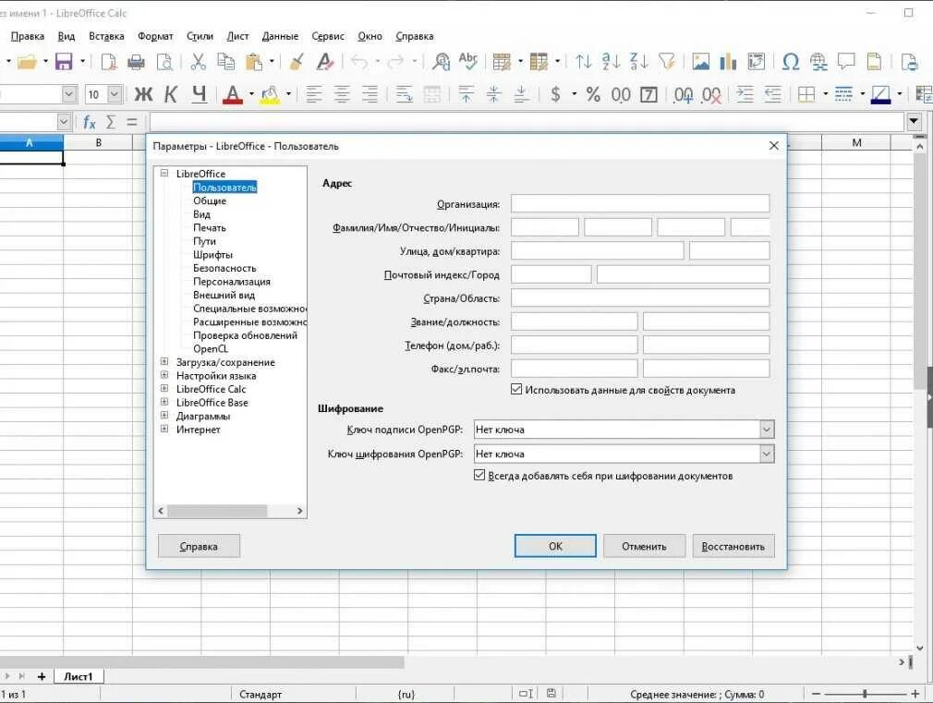Click the Paste clipboard icon

[254, 61]
